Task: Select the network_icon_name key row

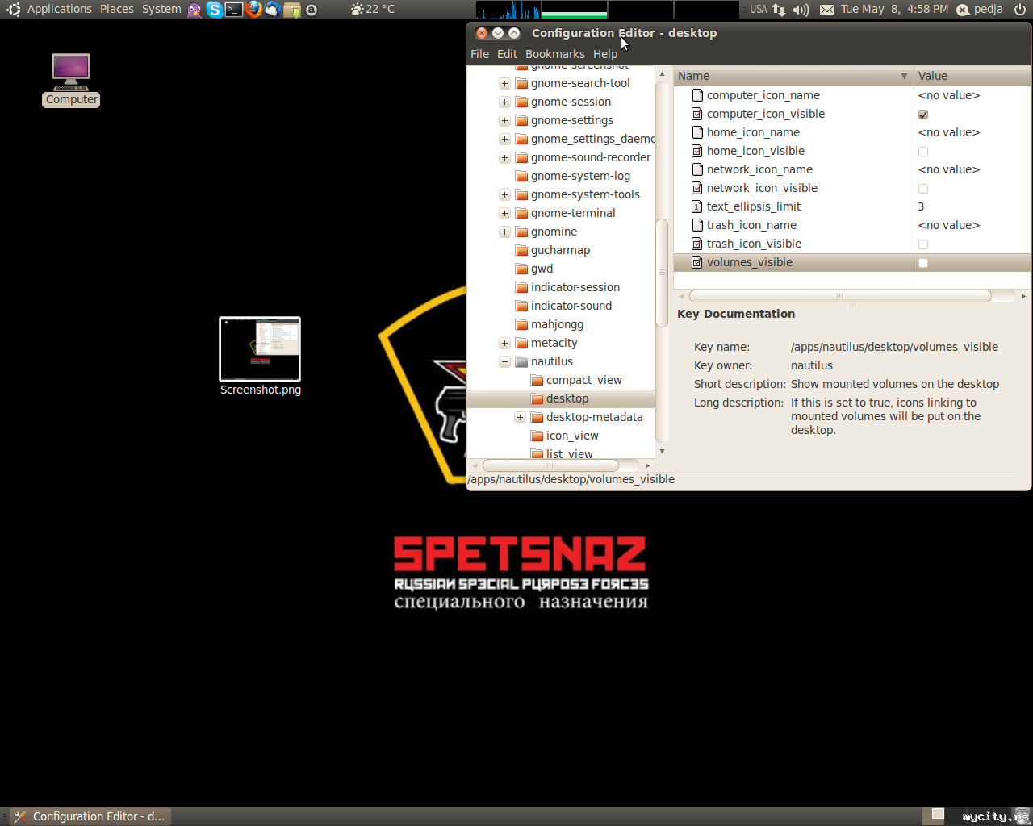Action: (852, 169)
